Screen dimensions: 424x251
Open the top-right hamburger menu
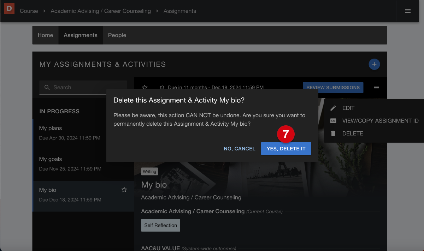pyautogui.click(x=408, y=11)
